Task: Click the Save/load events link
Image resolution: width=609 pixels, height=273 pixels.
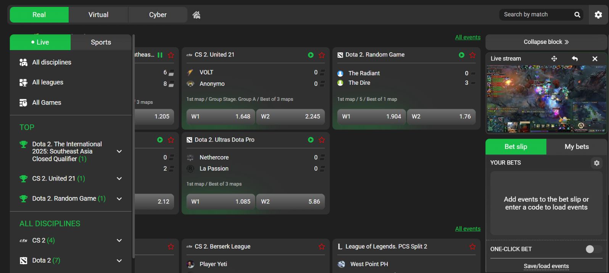Action: coord(546,266)
